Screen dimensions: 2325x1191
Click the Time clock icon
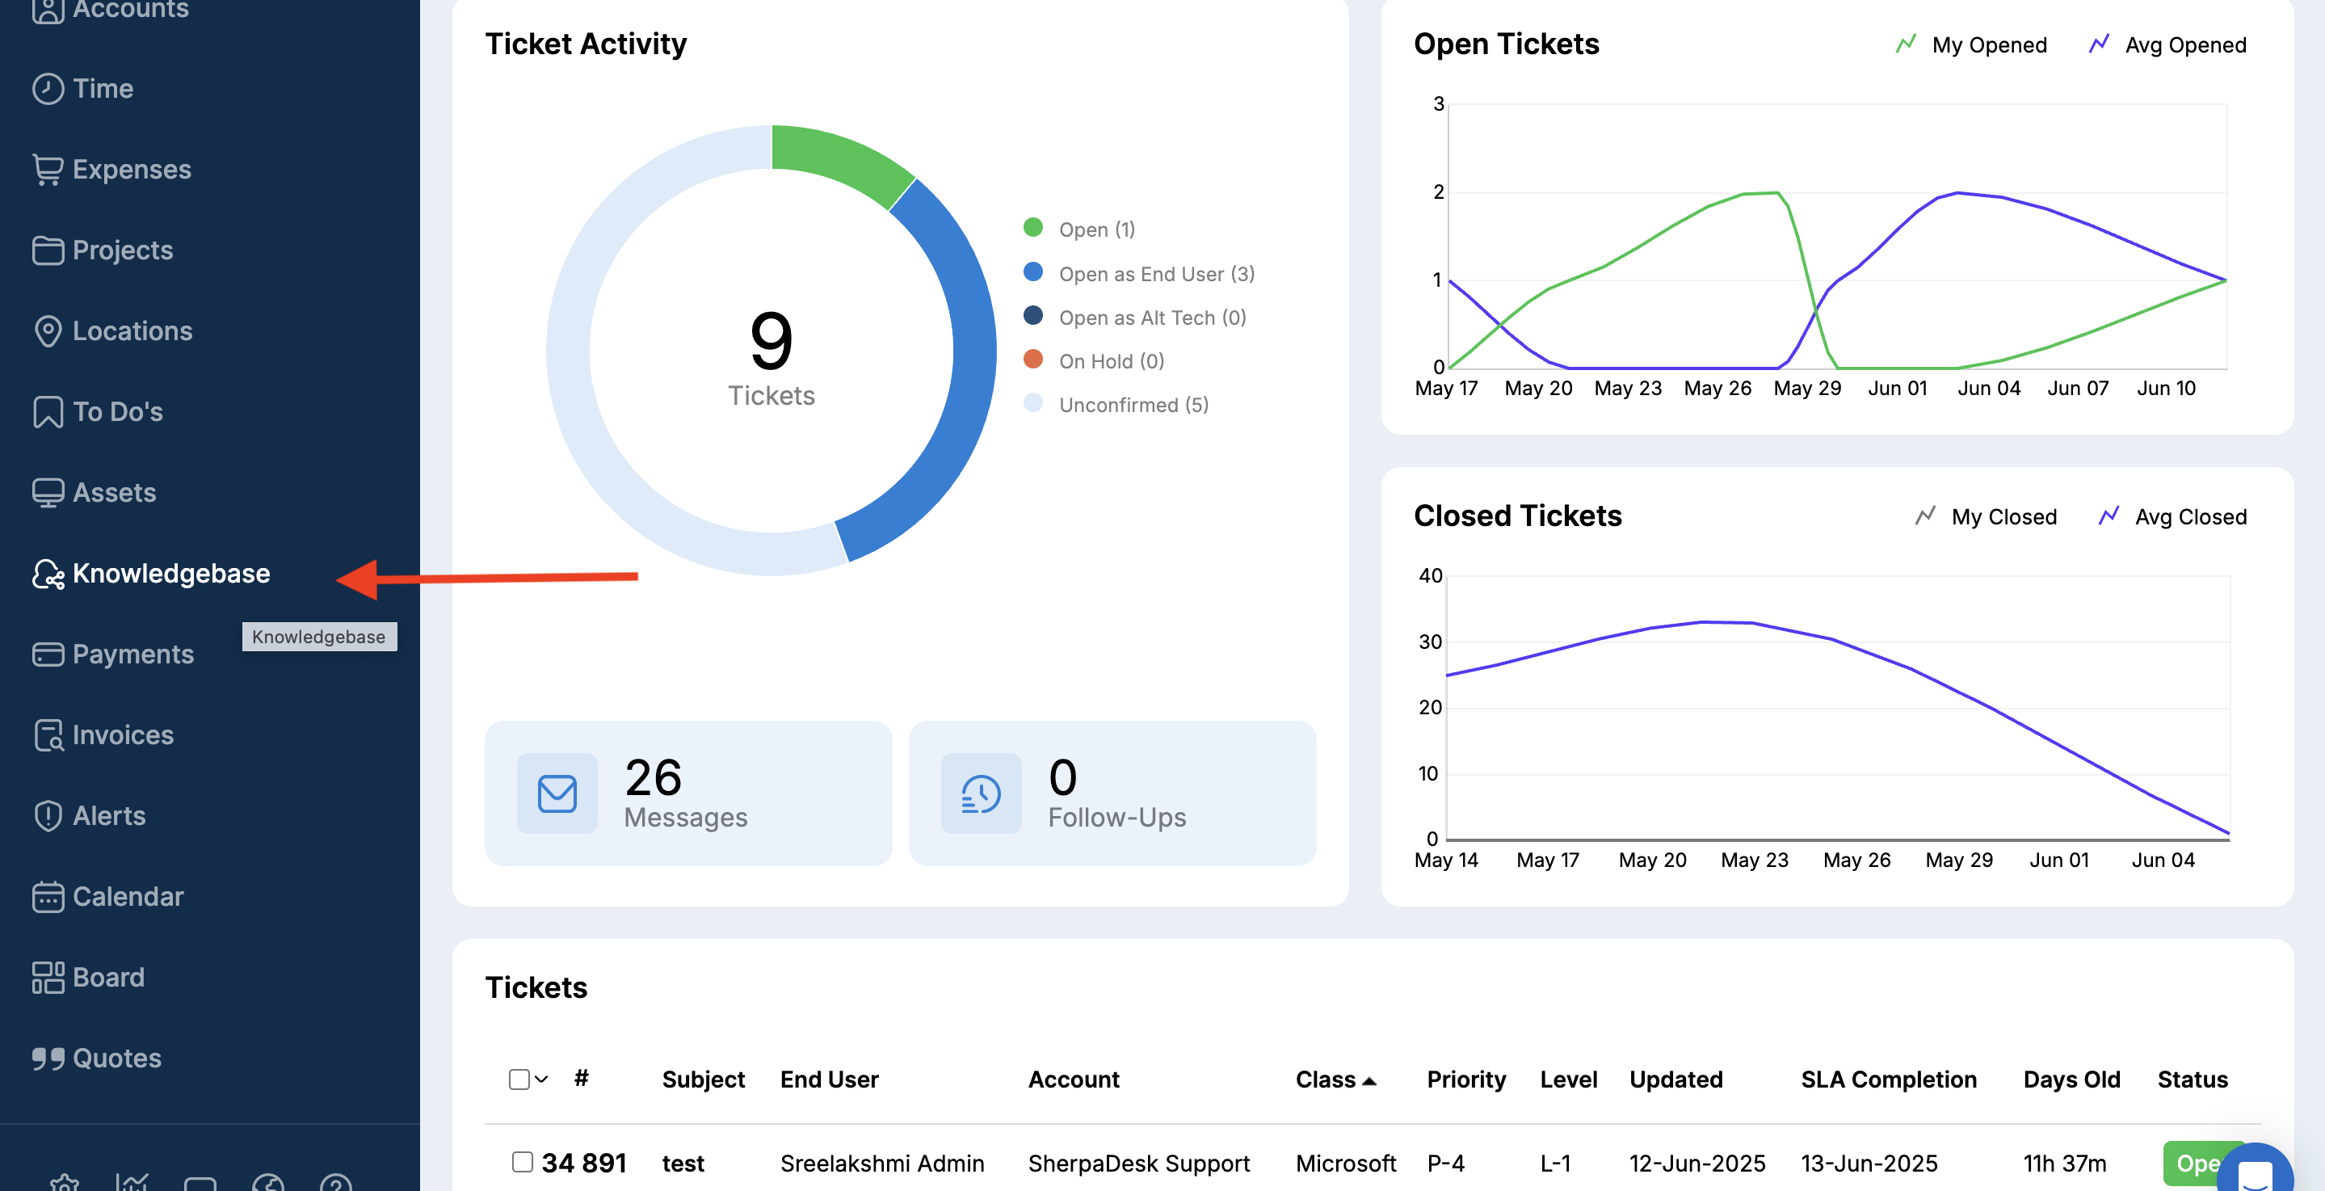(48, 89)
